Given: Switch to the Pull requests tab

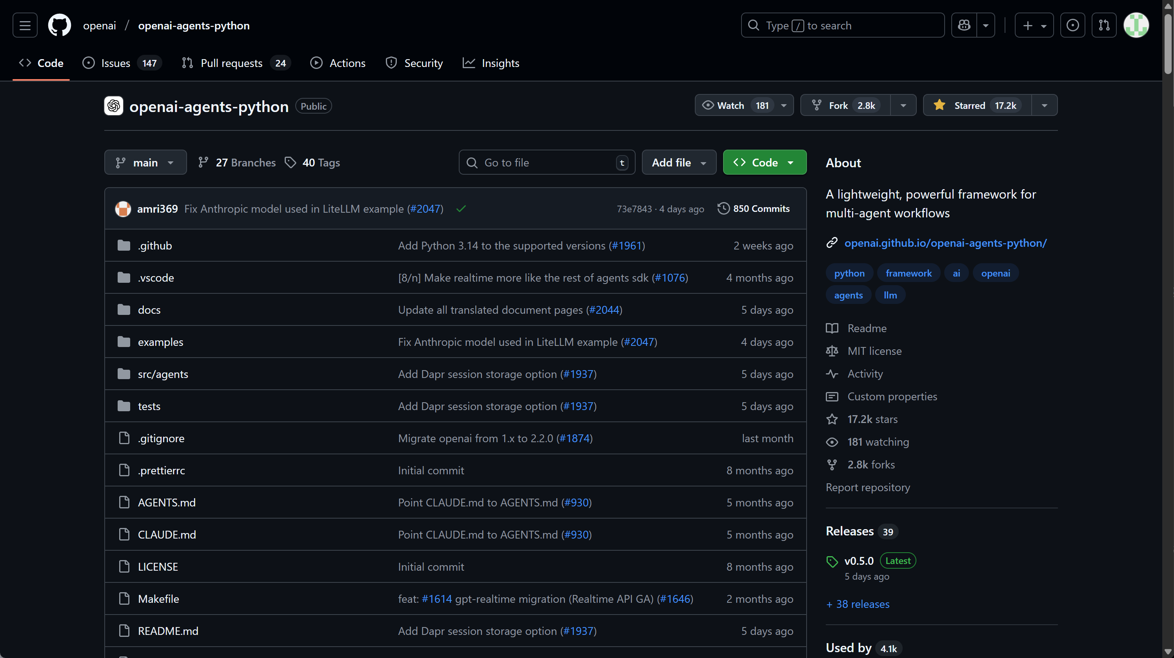Looking at the screenshot, I should coord(236,63).
